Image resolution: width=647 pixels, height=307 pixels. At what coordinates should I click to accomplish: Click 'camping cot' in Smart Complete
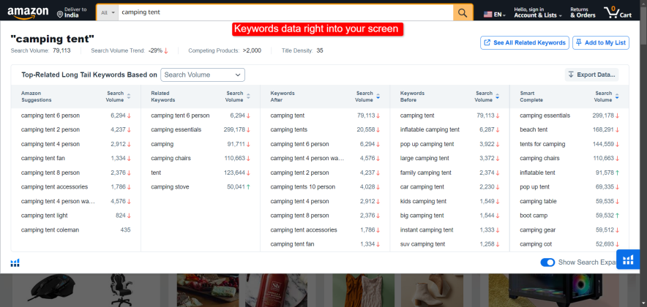coord(536,244)
